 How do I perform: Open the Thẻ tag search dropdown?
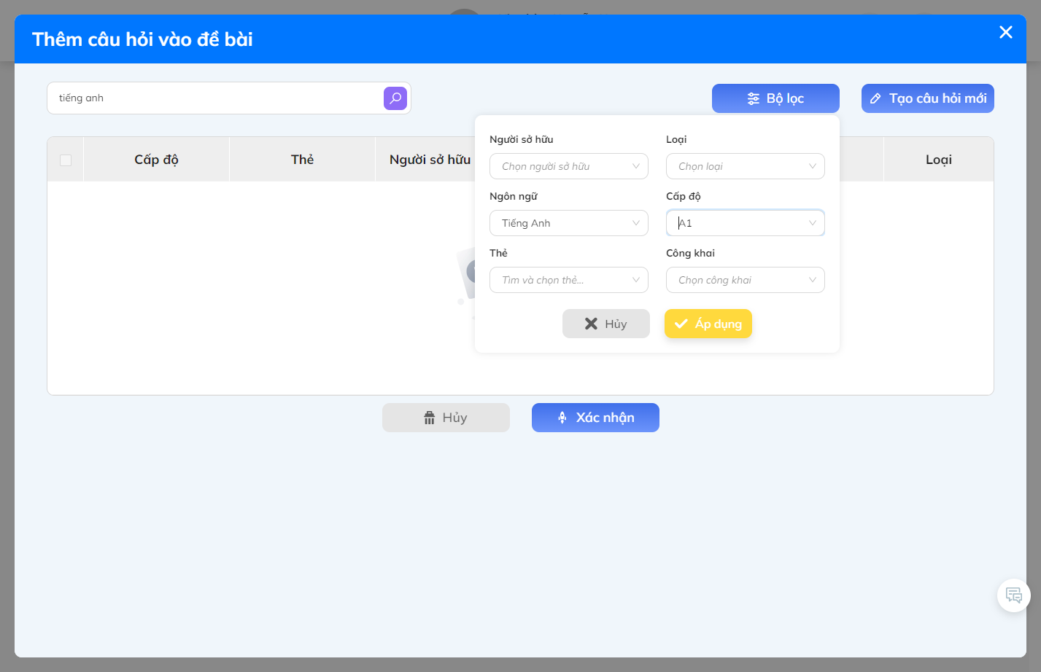(x=568, y=280)
